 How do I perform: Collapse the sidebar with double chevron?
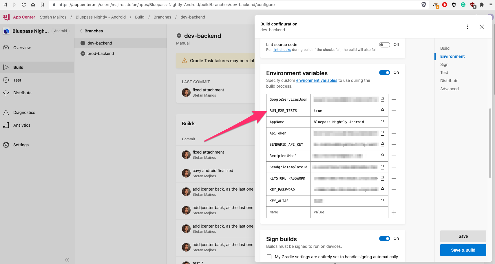point(67,260)
